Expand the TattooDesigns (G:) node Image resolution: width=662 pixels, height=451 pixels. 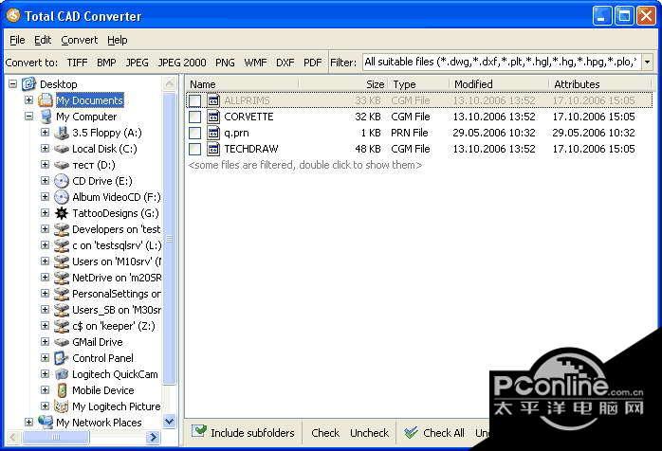tap(45, 212)
